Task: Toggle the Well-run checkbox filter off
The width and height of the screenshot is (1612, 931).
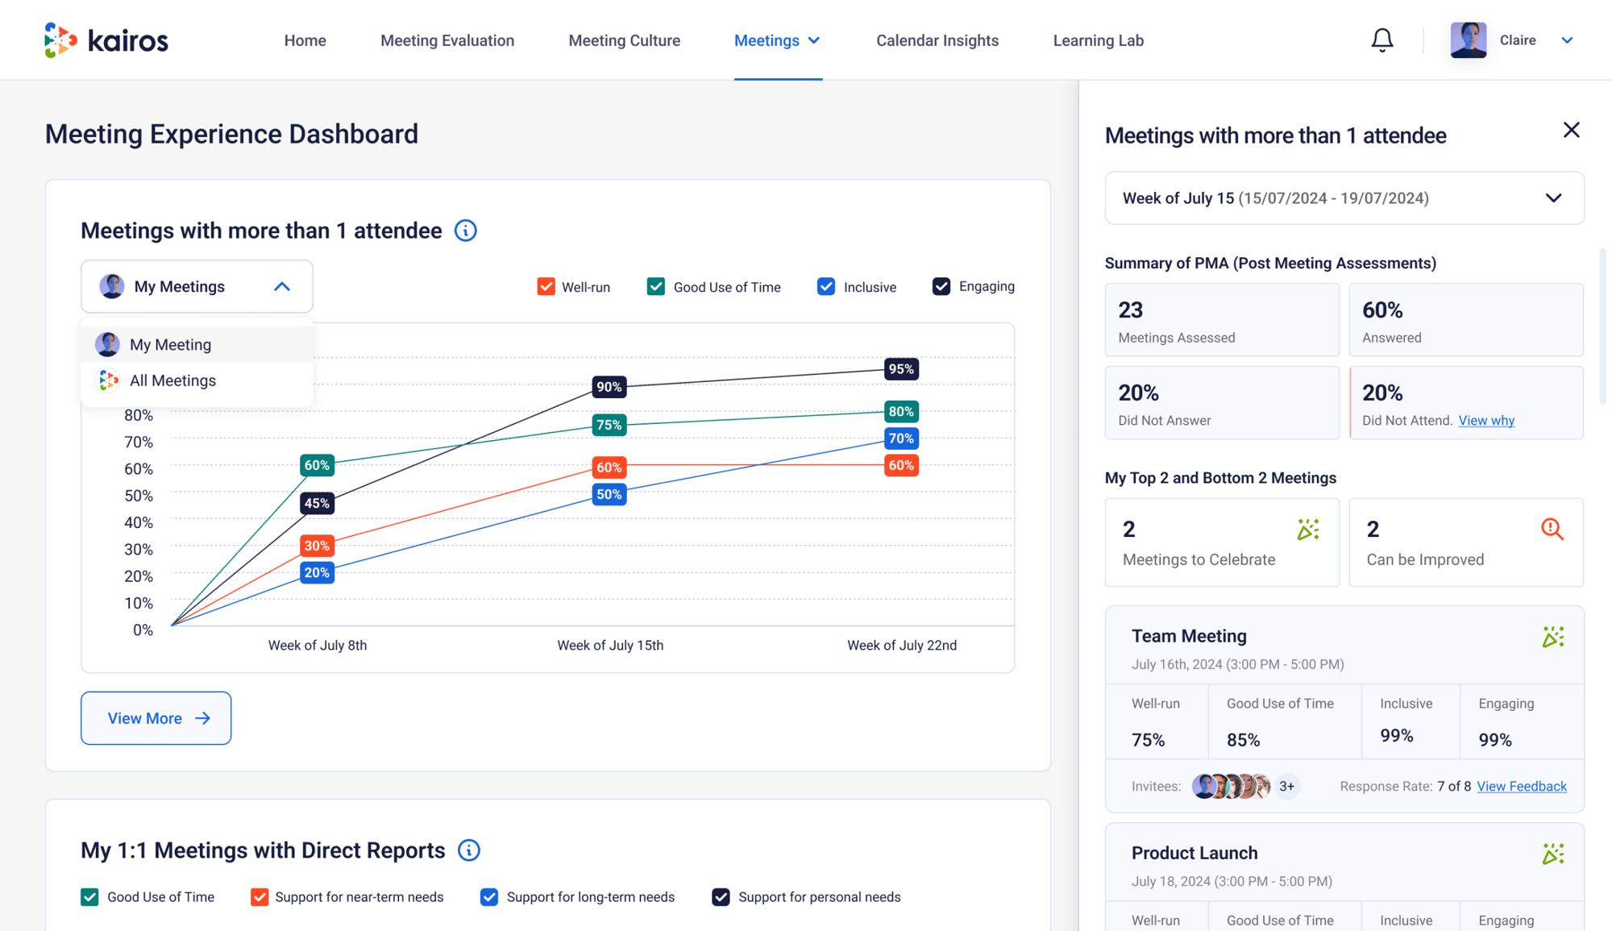Action: pos(545,286)
